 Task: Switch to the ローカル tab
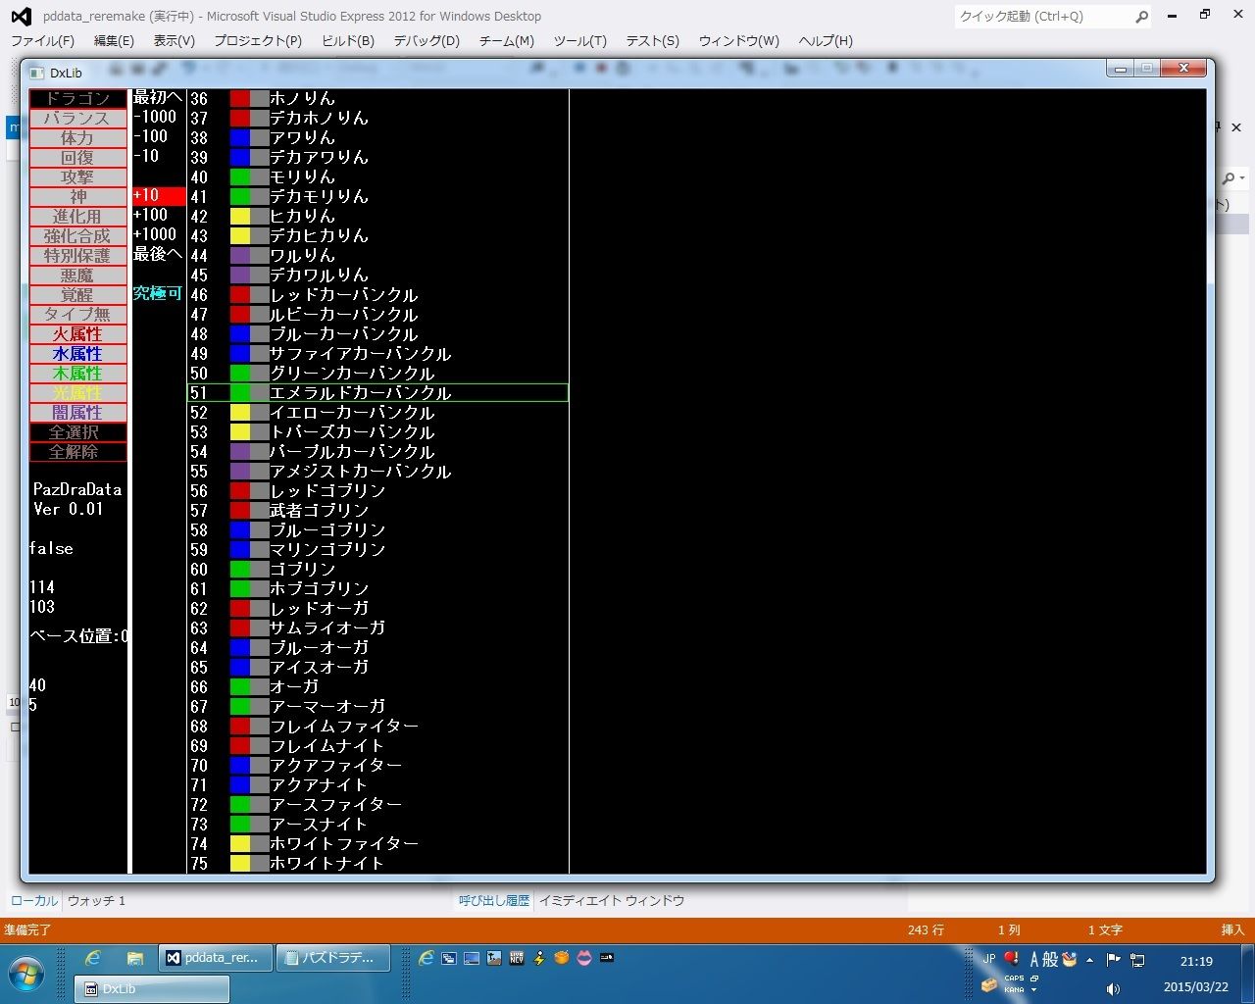(x=34, y=900)
